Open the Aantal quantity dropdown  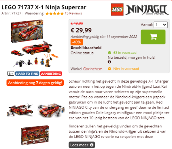160,25
